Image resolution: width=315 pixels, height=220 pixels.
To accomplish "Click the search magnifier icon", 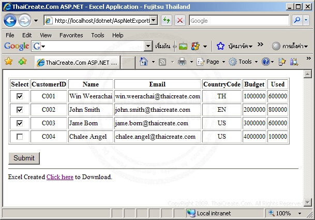I will coord(298,21).
